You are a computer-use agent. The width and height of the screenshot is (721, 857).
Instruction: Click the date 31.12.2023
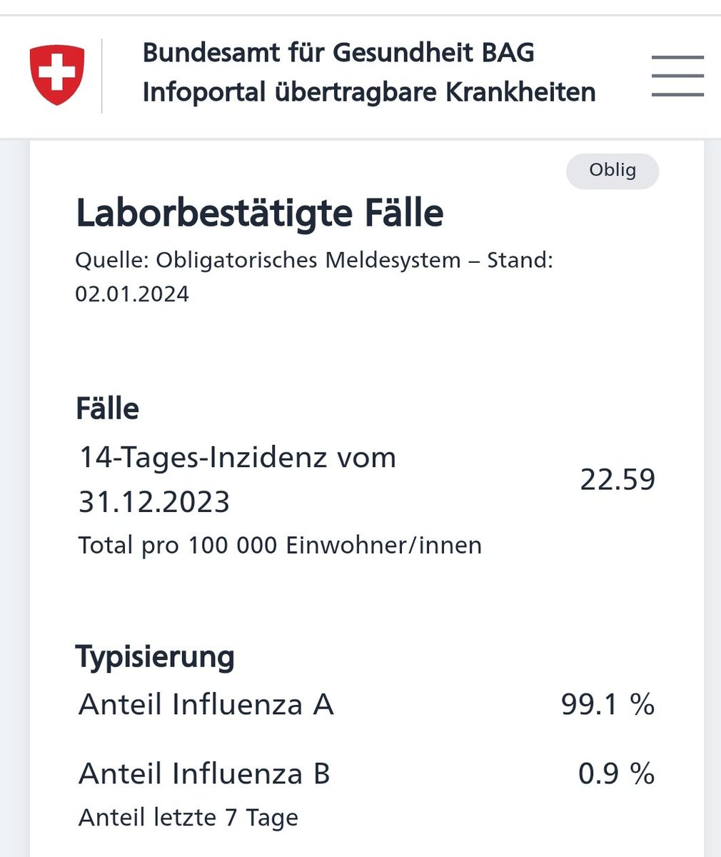pos(154,502)
